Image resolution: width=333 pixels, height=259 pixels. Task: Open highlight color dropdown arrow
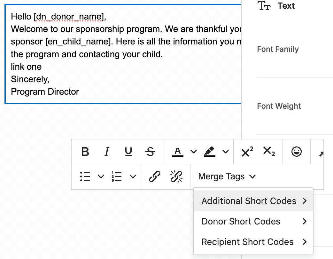coord(226,152)
